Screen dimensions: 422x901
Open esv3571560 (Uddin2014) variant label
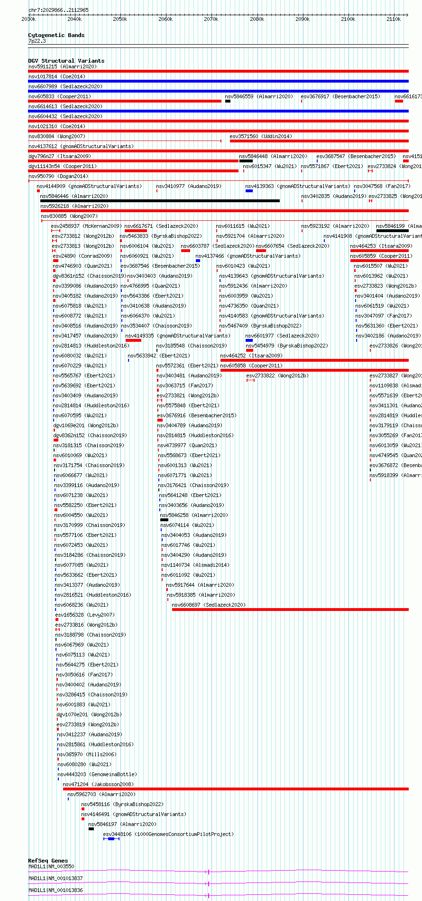[261, 136]
